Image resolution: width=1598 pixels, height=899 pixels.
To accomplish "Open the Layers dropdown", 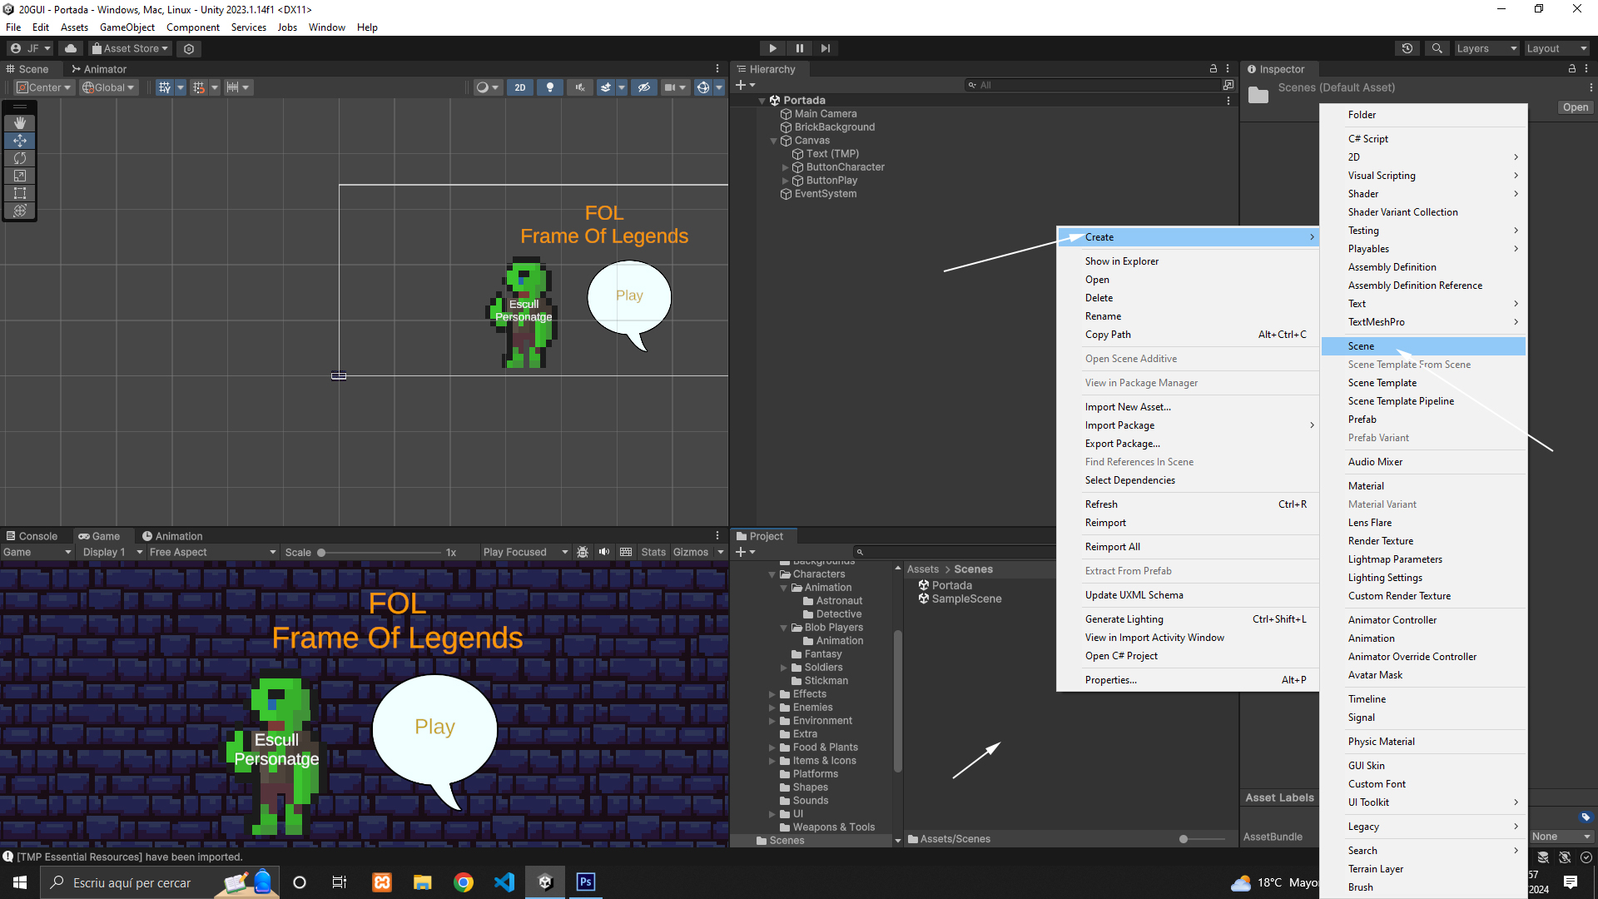I will pyautogui.click(x=1486, y=48).
